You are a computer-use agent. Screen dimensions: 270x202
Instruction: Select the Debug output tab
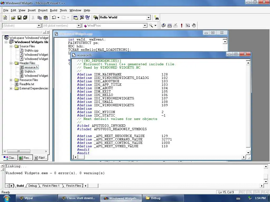(x=32, y=186)
